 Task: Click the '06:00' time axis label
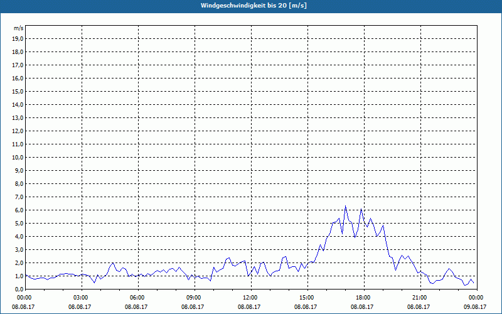tap(138, 298)
